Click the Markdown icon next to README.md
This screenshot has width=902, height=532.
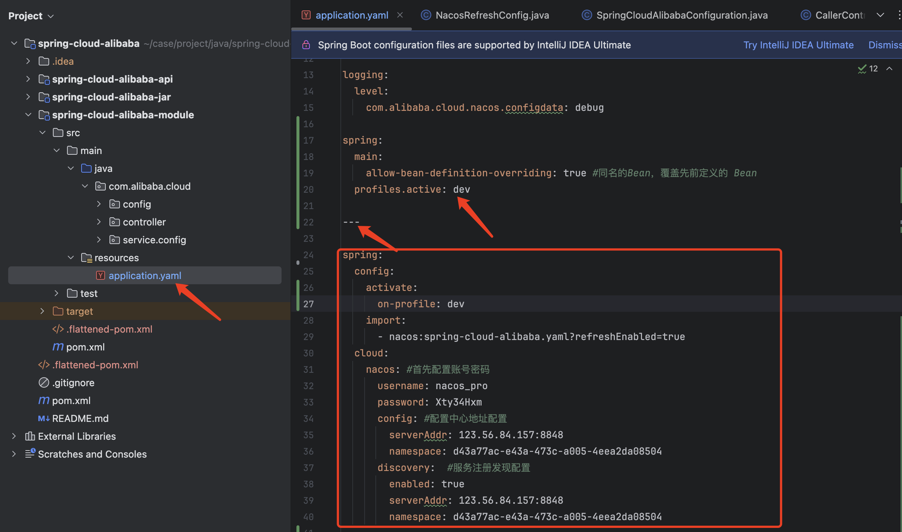coord(44,418)
